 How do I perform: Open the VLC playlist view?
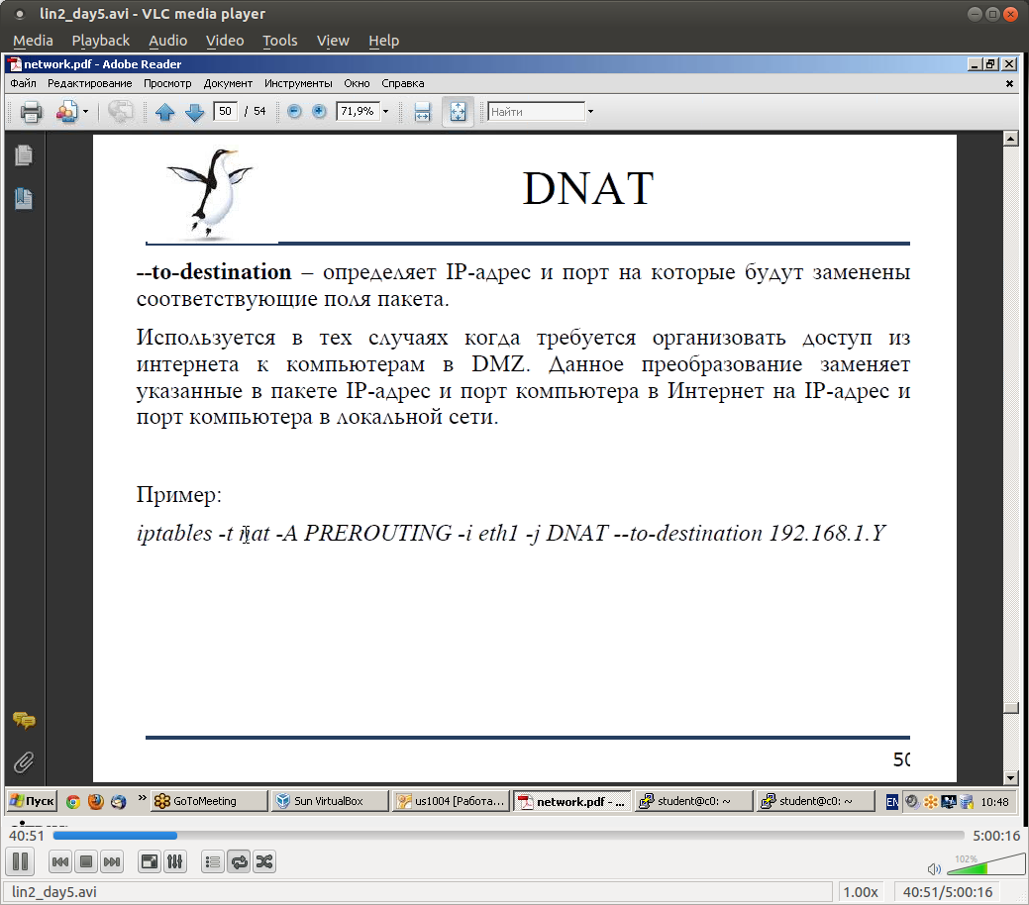click(212, 861)
